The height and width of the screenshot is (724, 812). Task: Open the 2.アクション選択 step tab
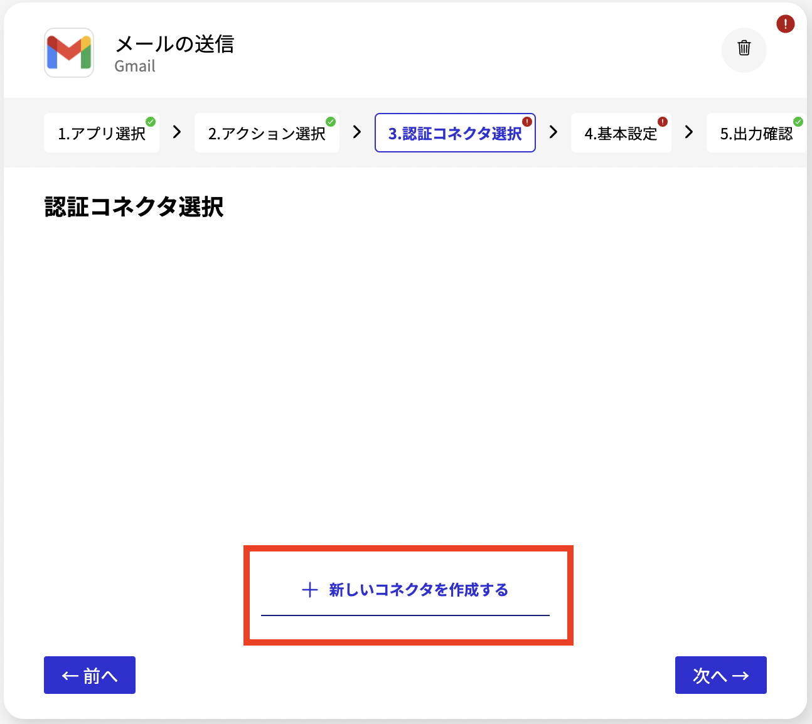pos(267,133)
